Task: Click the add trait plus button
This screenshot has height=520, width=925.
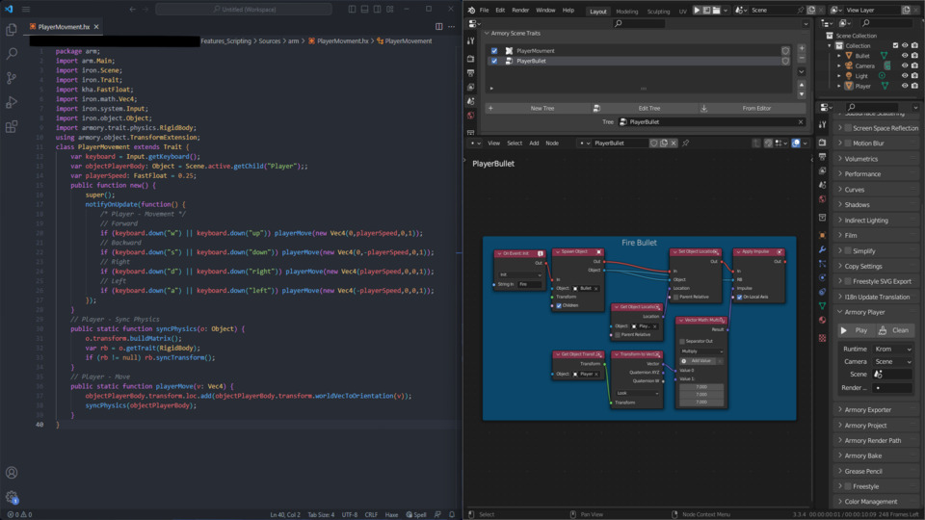Action: [801, 49]
